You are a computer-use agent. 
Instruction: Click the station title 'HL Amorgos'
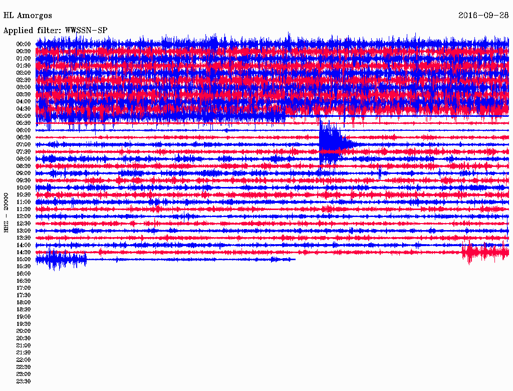(28, 16)
